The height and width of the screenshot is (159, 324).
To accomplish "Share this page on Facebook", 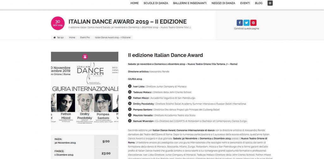I will pyautogui.click(x=240, y=23).
